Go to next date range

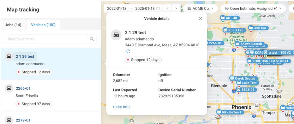(176, 9)
